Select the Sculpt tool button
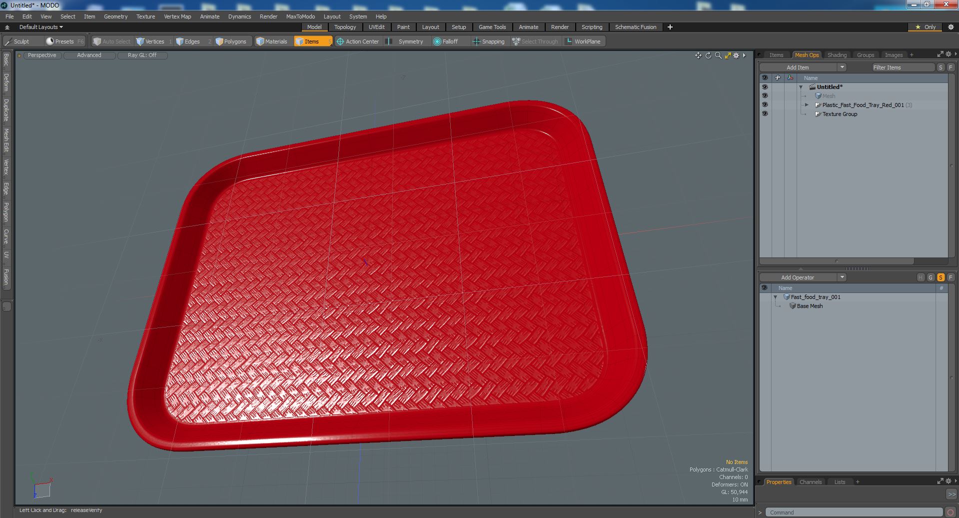Image resolution: width=959 pixels, height=518 pixels. coord(22,41)
